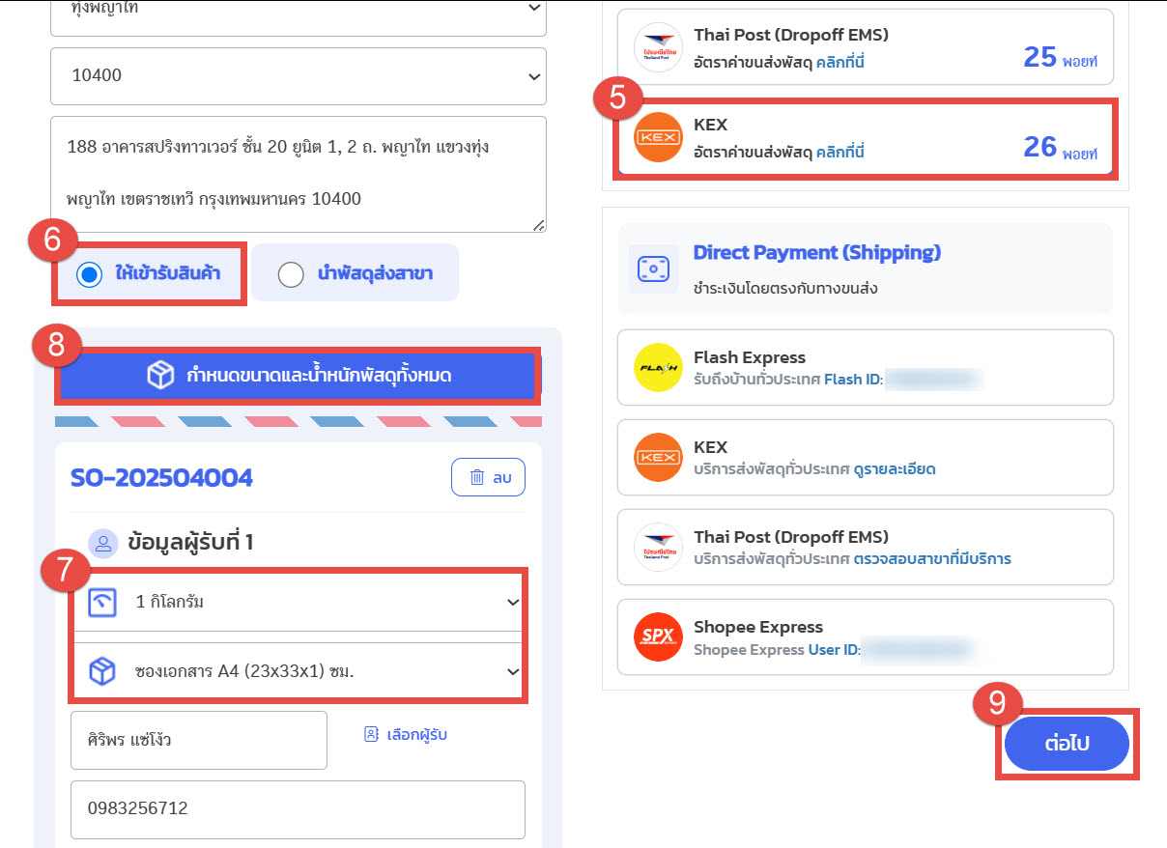
Task: Click the ข้อมูลผู้รับที่ 1 heading text
Action: point(190,543)
